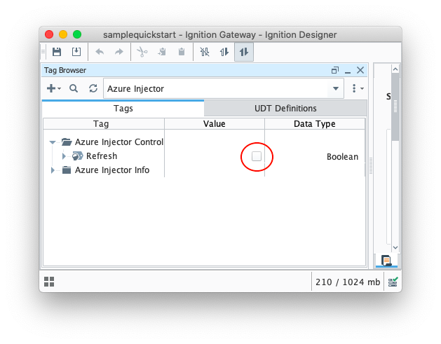Collapse the Azure Injector Control folder
This screenshot has height=344, width=441.
[x=53, y=142]
